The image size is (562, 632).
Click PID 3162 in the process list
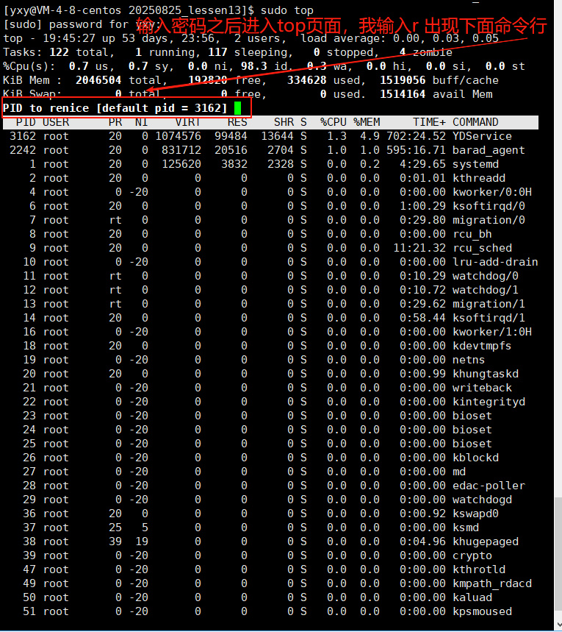(23, 136)
